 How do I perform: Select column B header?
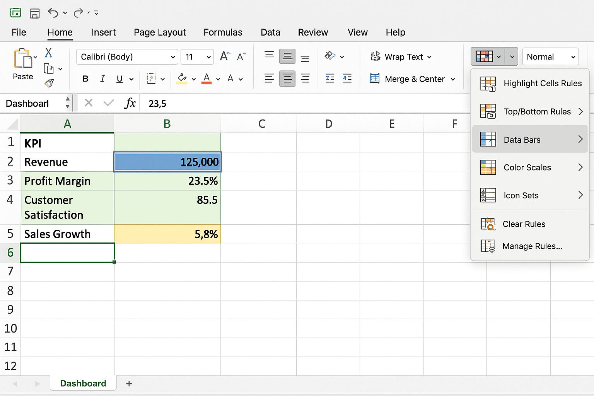[167, 124]
